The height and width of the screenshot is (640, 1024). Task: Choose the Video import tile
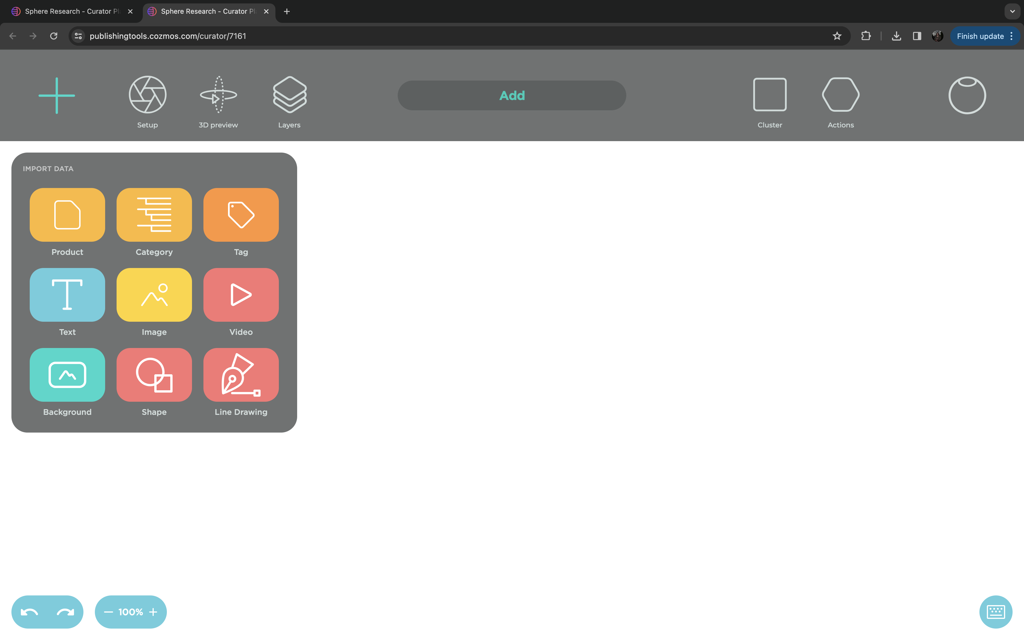tap(241, 295)
